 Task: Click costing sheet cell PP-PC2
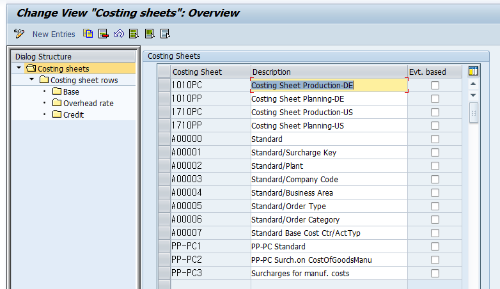[211, 260]
